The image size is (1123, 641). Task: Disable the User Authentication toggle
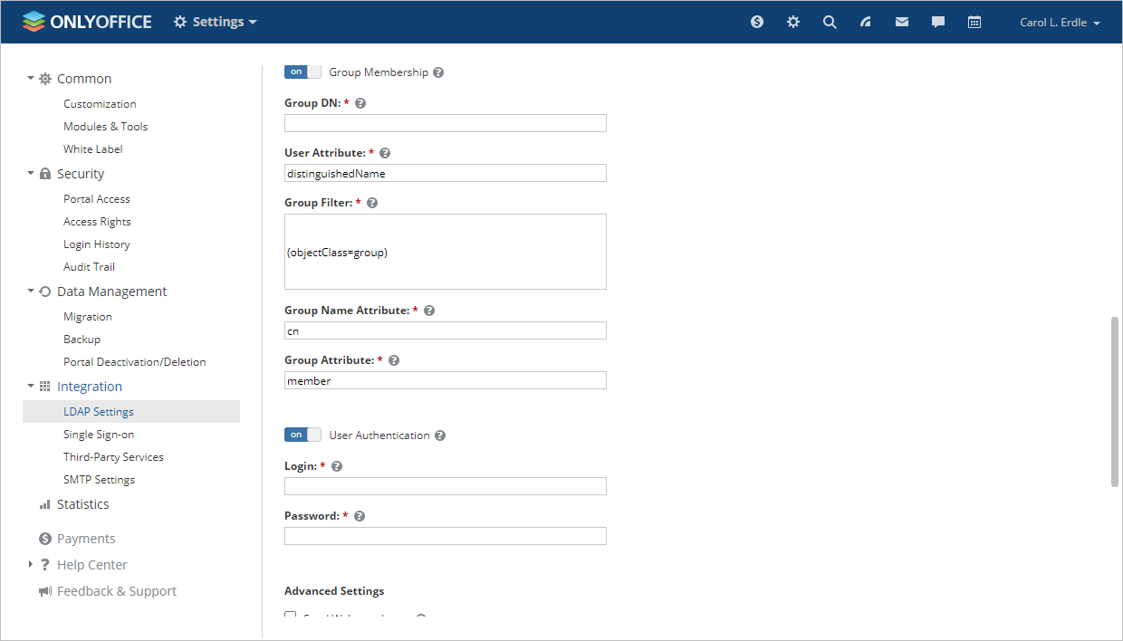click(302, 435)
